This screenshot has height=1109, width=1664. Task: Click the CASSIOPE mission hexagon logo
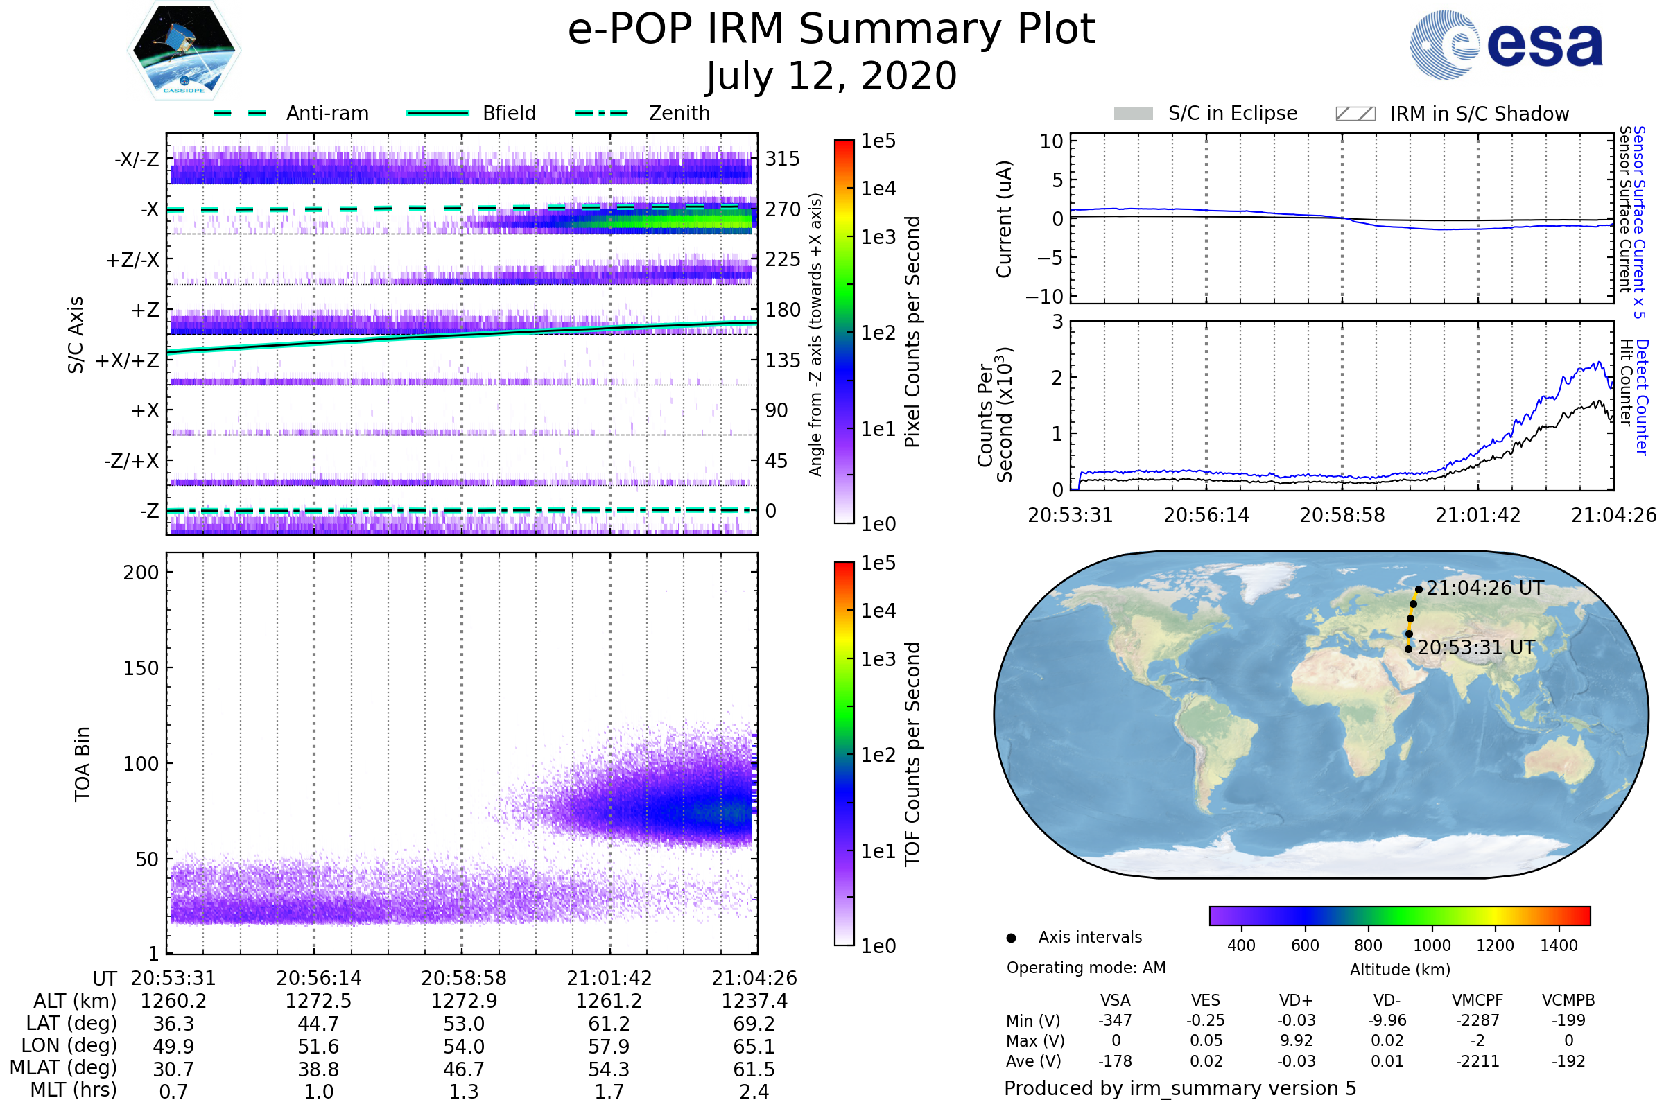pos(184,51)
